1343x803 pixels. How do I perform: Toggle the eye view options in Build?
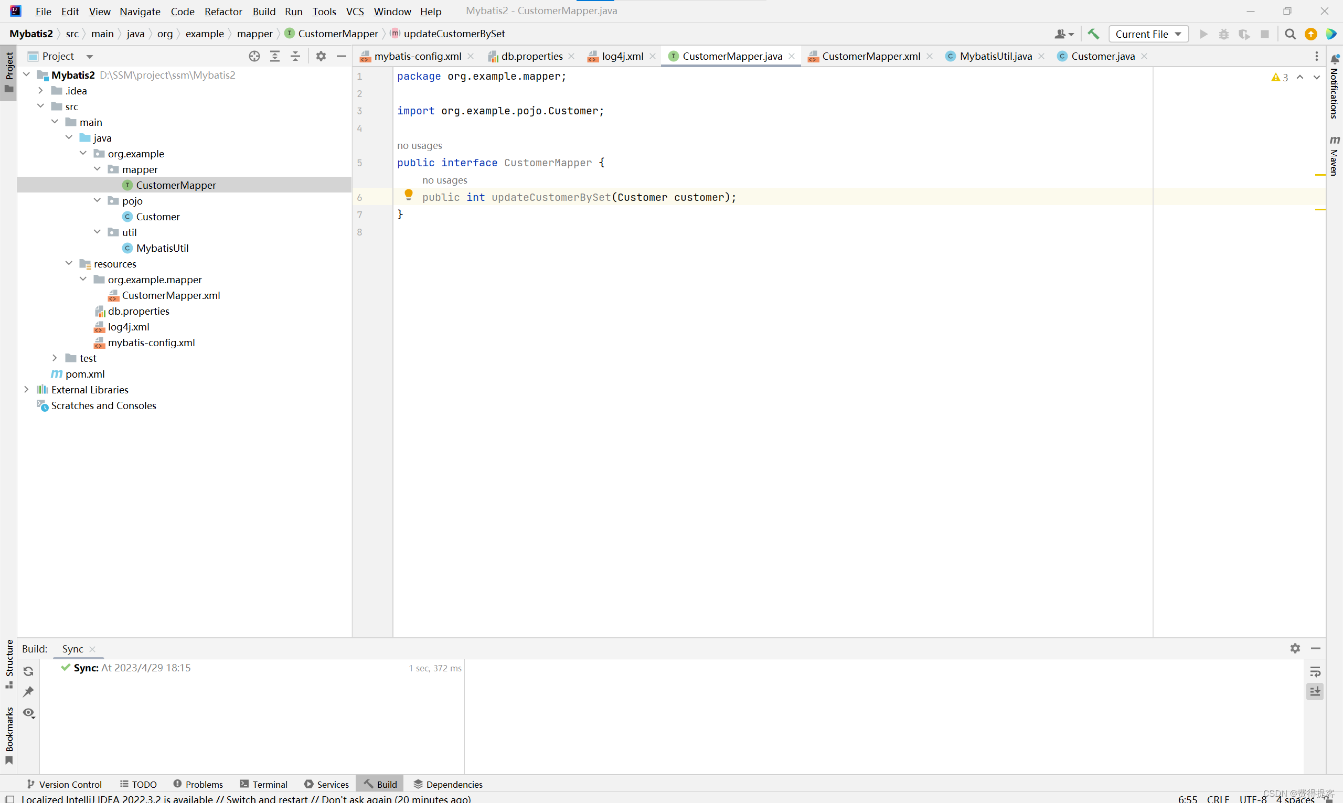pyautogui.click(x=29, y=713)
